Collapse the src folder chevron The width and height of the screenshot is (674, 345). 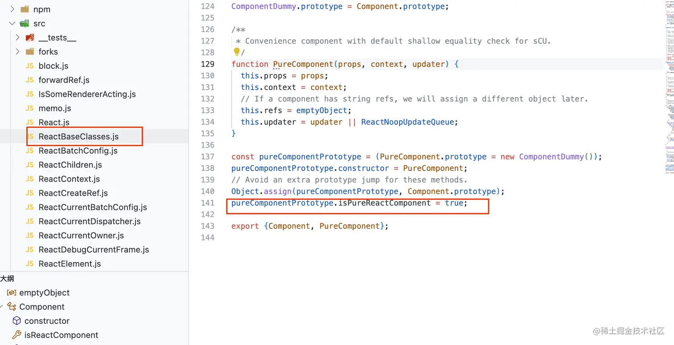click(12, 23)
